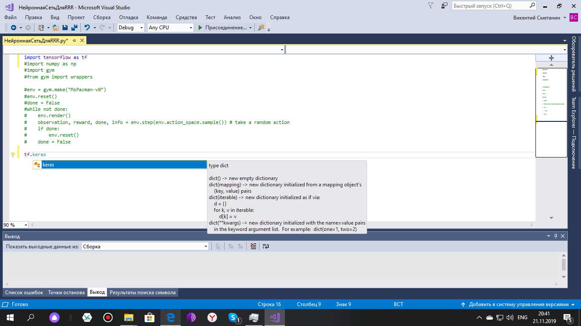581x326 pixels.
Task: Open the Правка menu
Action: 34,17
